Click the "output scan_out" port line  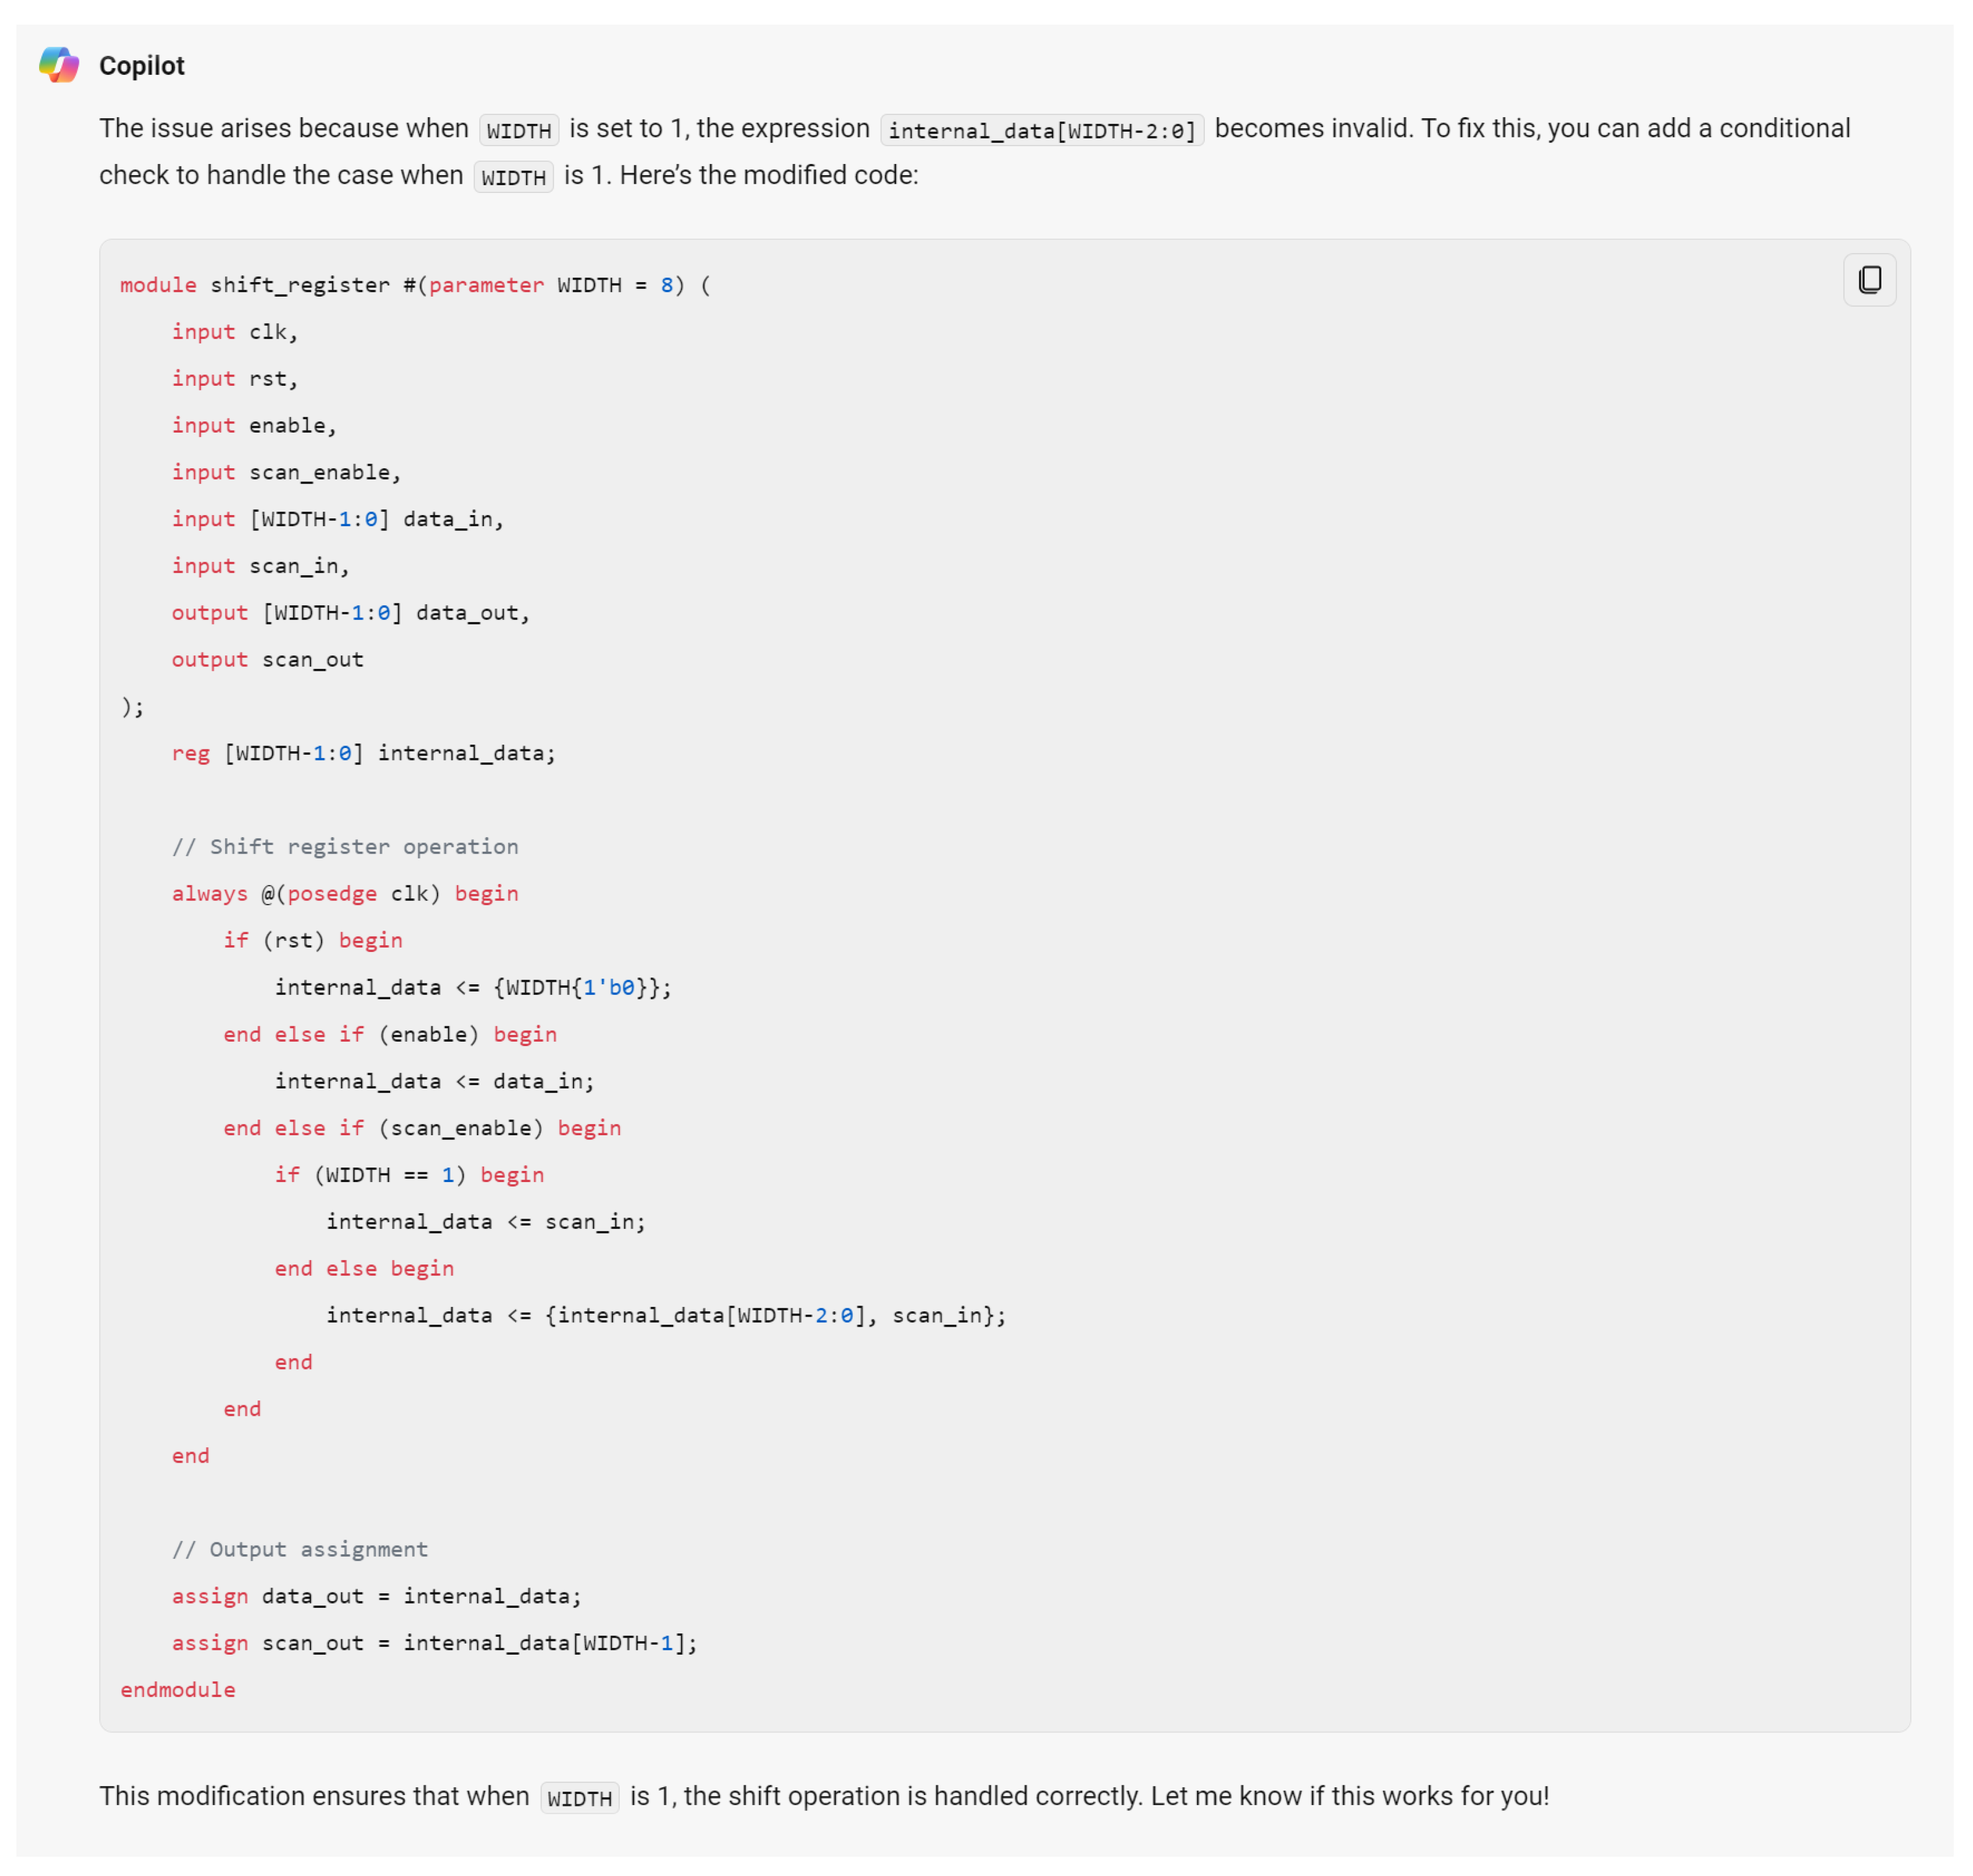[x=267, y=659]
